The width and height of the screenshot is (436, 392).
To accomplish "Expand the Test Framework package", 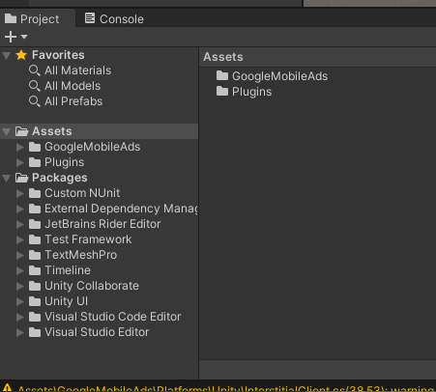I will tap(20, 239).
